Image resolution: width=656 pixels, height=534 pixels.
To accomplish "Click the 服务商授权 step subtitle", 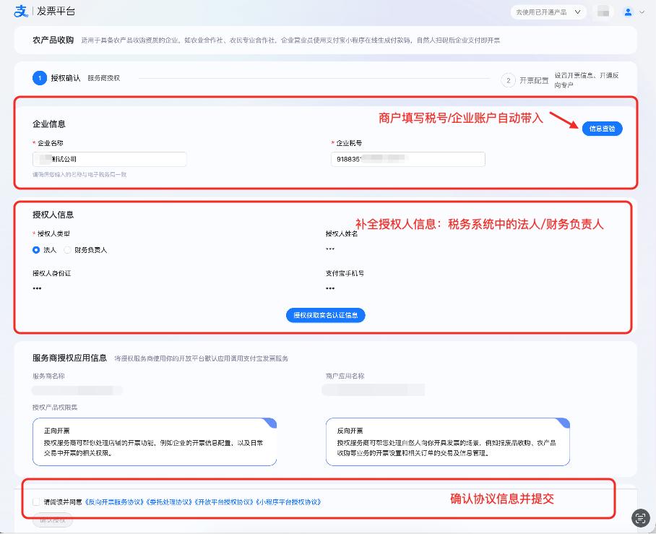I will click(x=104, y=78).
